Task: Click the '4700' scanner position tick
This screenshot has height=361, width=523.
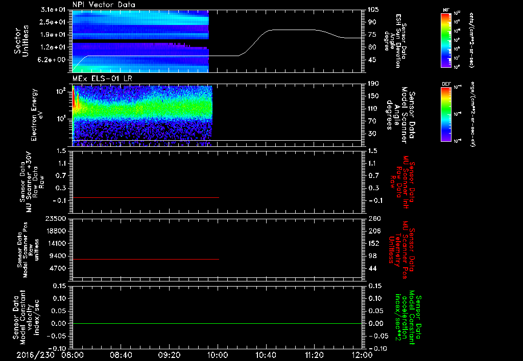Action: [58, 268]
